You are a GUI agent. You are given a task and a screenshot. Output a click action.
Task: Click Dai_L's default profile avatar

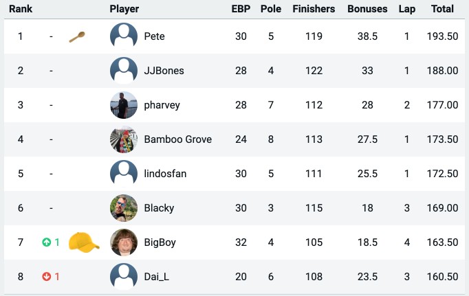124,277
